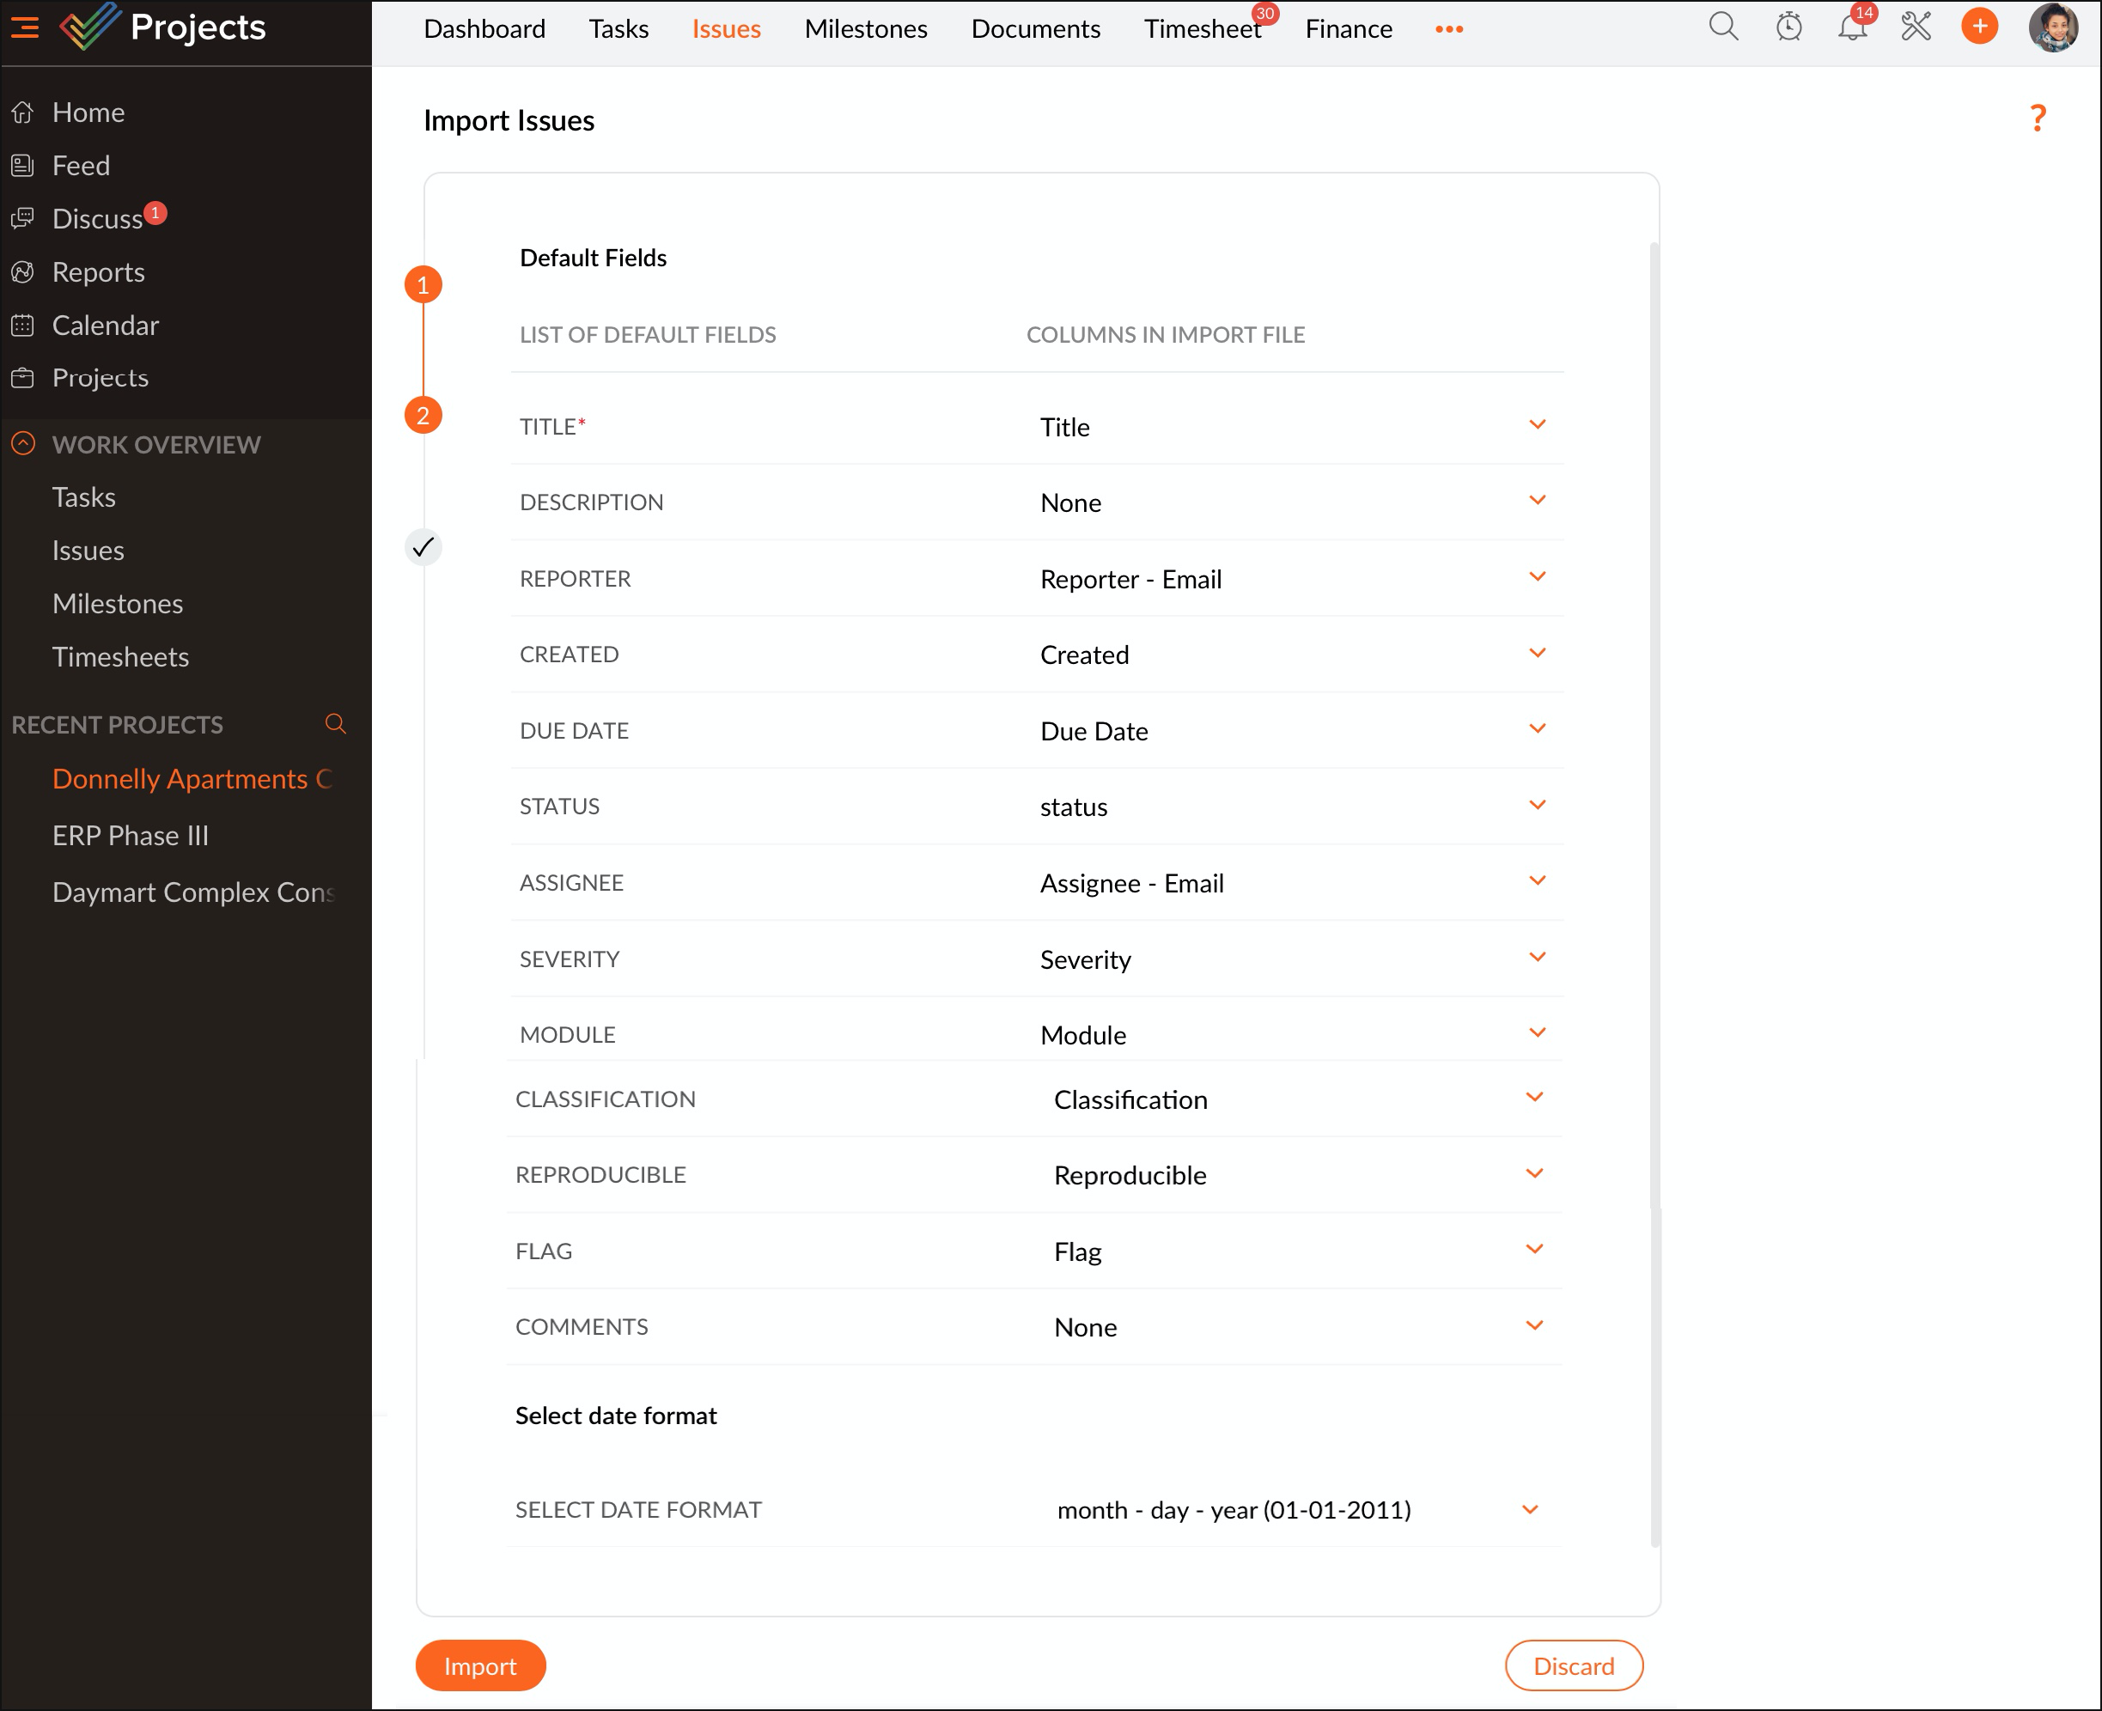This screenshot has height=1711, width=2102.
Task: Click the orange help question mark
Action: tap(2038, 119)
